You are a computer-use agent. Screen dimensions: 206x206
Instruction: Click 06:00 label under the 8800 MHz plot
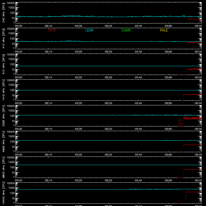click(x=198, y=181)
